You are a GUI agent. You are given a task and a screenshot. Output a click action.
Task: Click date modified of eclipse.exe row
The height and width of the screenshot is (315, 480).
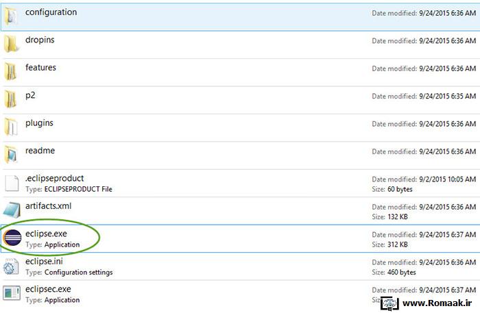[424, 235]
